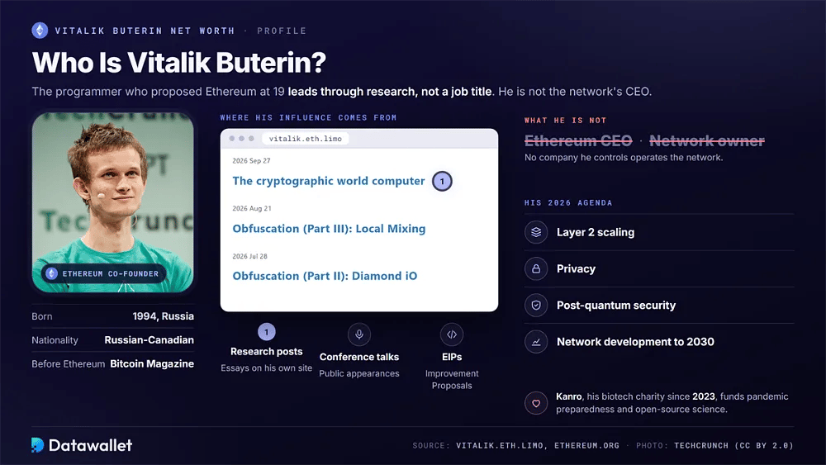Click the struck-through Ethereum CEO text
Viewport: 826px width, 465px height.
tap(578, 140)
